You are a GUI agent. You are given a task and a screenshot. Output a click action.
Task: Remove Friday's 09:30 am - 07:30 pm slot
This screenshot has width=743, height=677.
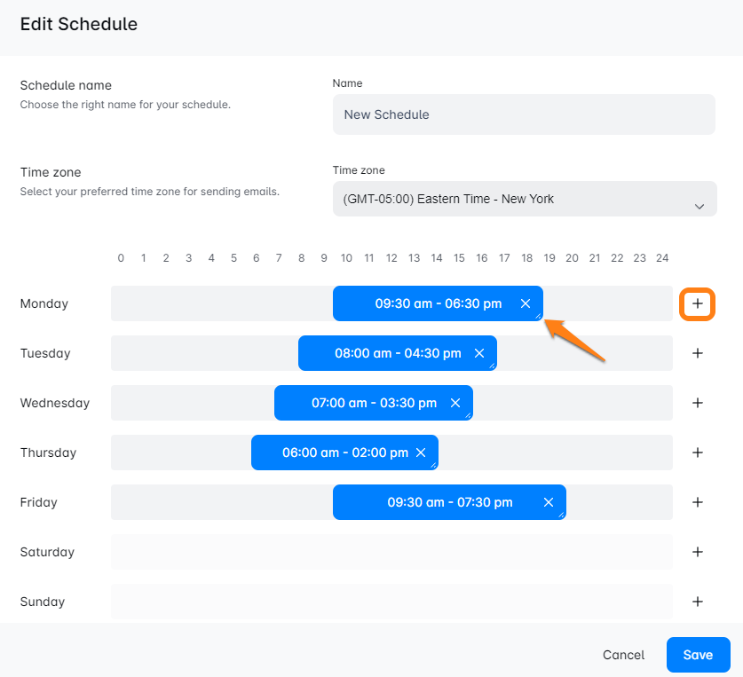click(549, 502)
